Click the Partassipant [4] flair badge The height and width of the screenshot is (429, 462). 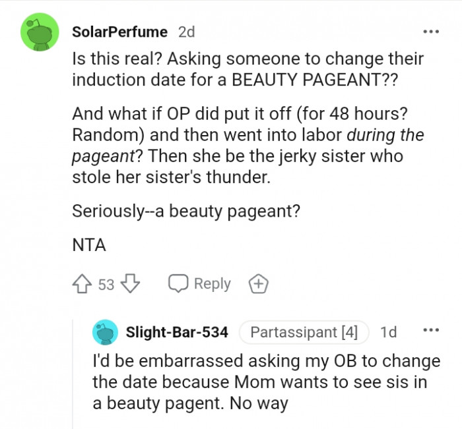(x=303, y=332)
